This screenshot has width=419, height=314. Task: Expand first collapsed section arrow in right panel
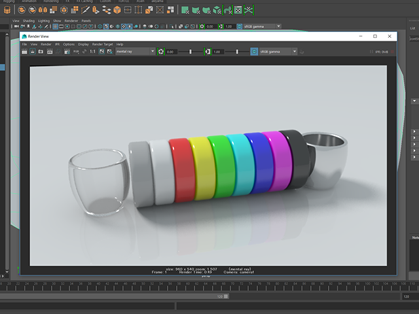point(414,131)
